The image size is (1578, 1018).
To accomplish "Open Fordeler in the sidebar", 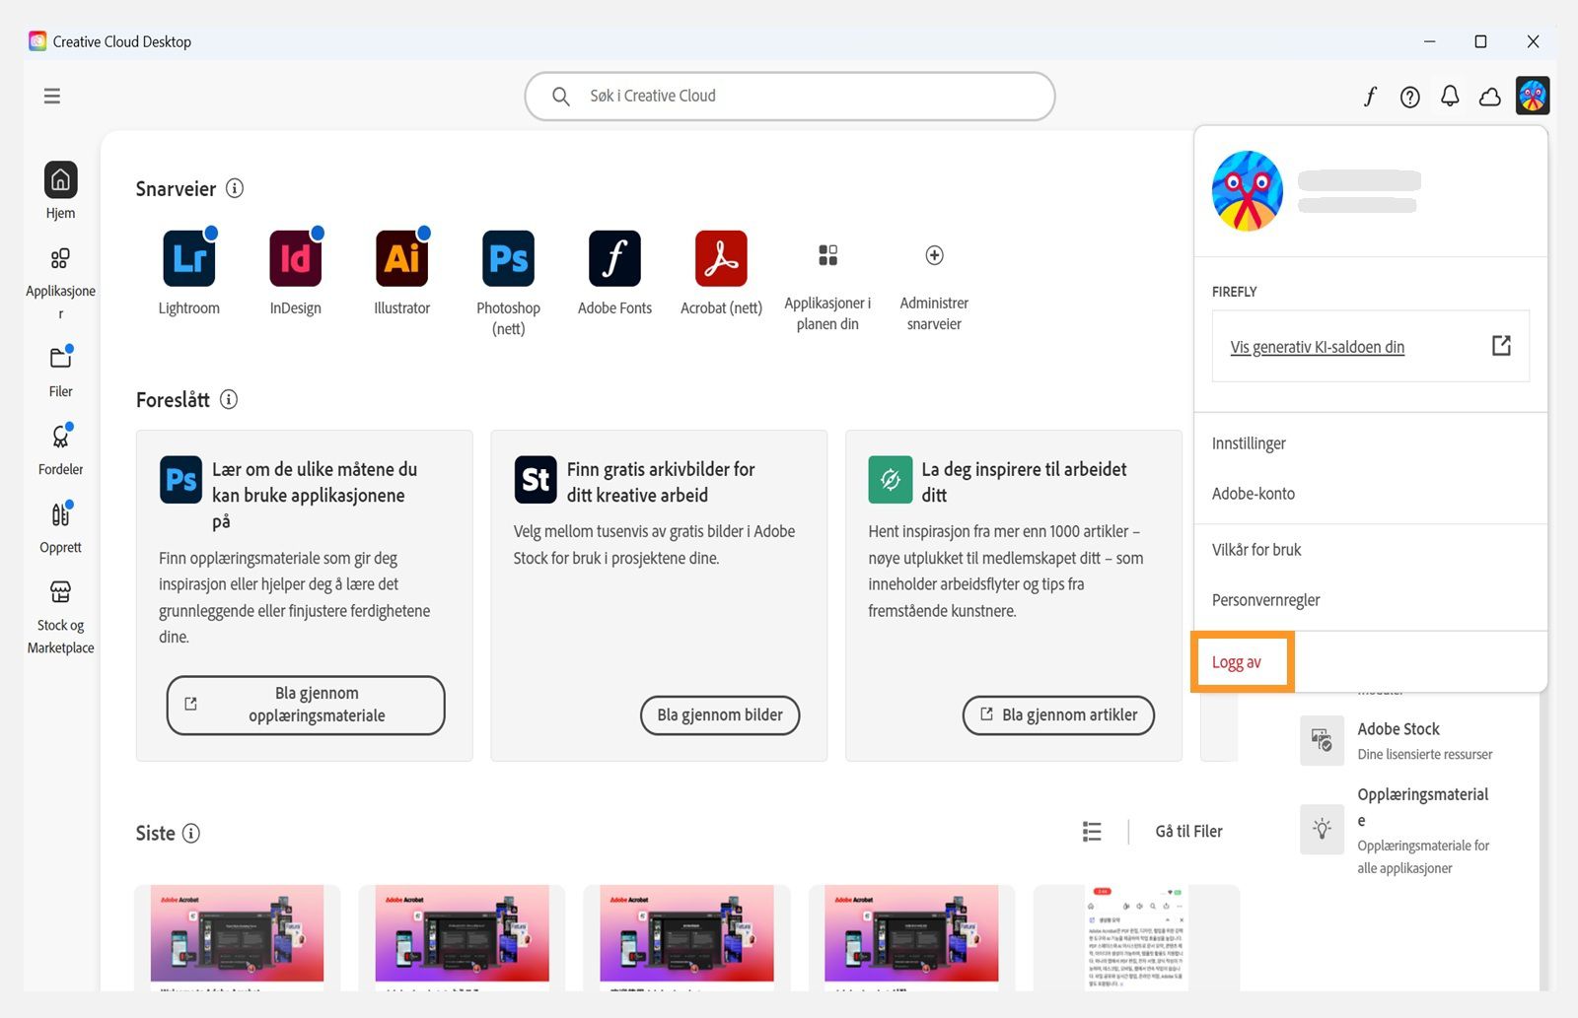I will click(60, 448).
